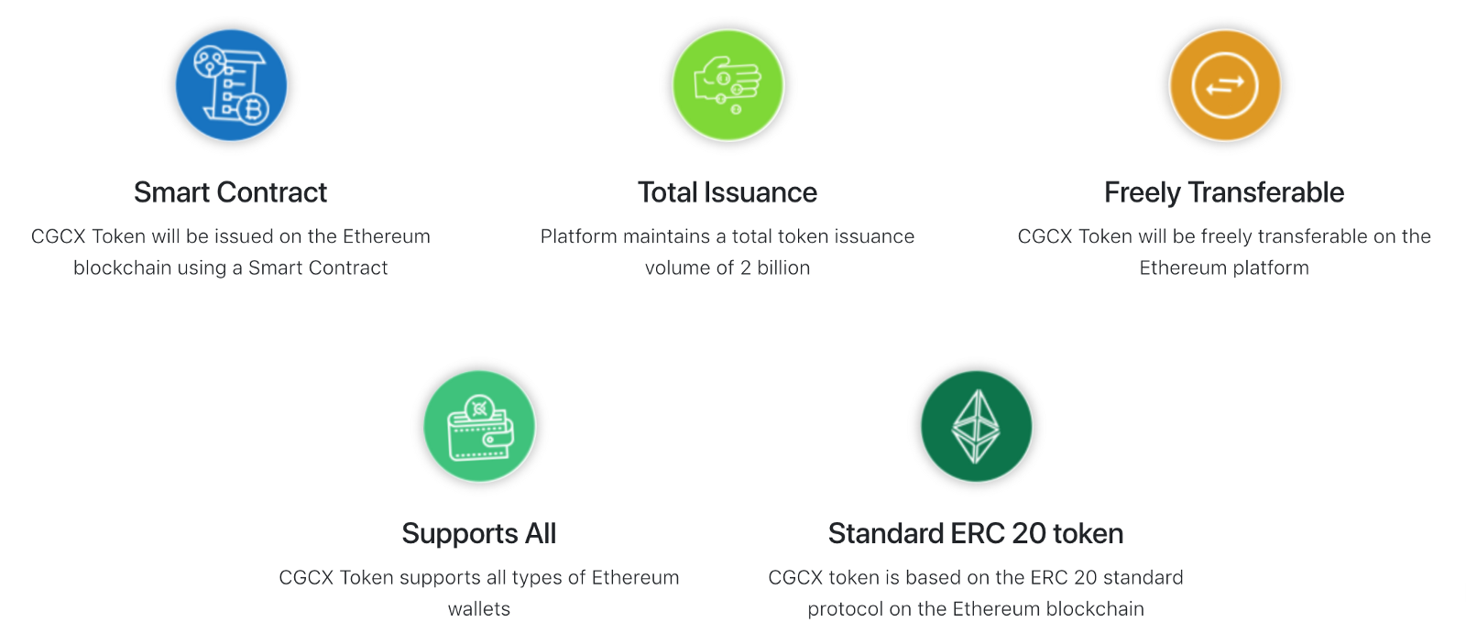Select the Standard ERC 20 token heading
This screenshot has height=644, width=1466.
click(x=976, y=533)
